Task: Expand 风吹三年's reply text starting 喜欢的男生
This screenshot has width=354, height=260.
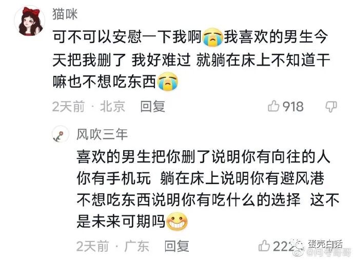Action: (208, 189)
